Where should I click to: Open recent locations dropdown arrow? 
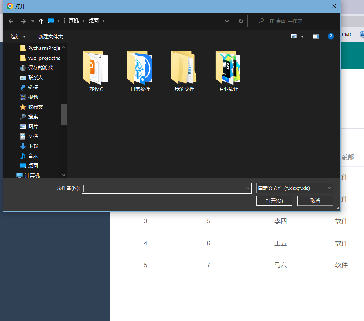coord(33,21)
